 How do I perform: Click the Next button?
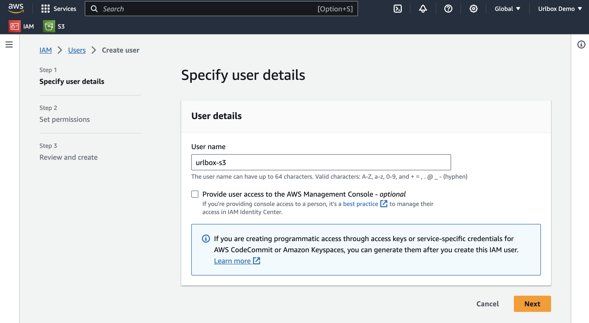(x=532, y=304)
